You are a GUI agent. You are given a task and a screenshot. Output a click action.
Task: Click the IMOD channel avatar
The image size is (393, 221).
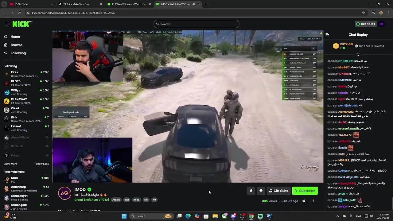[64, 193]
